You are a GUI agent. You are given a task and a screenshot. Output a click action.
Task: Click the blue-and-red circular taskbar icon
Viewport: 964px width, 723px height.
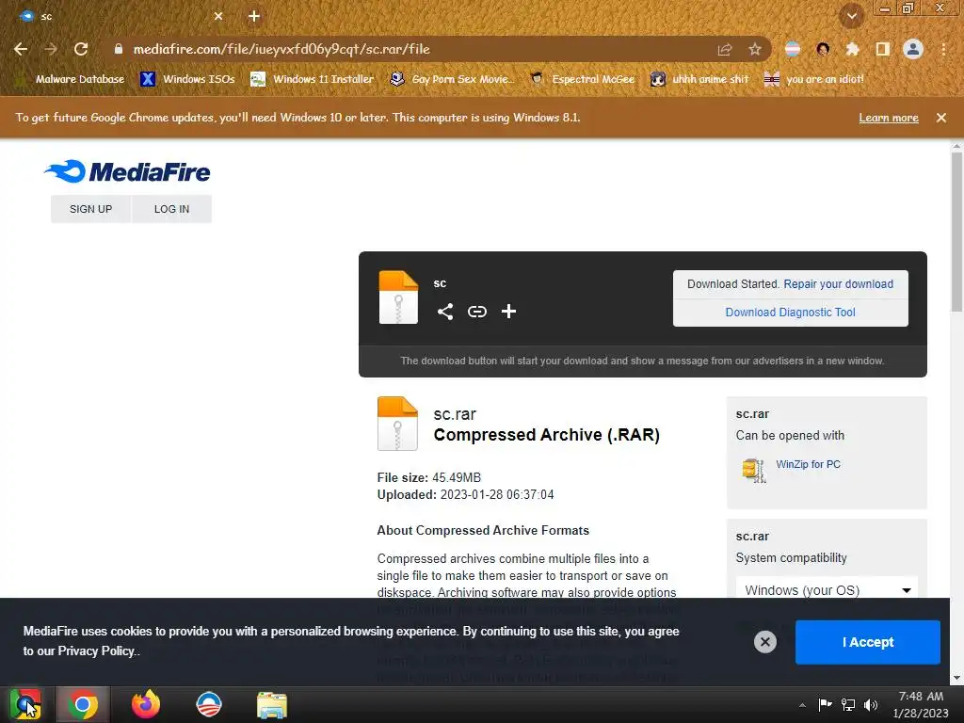208,704
